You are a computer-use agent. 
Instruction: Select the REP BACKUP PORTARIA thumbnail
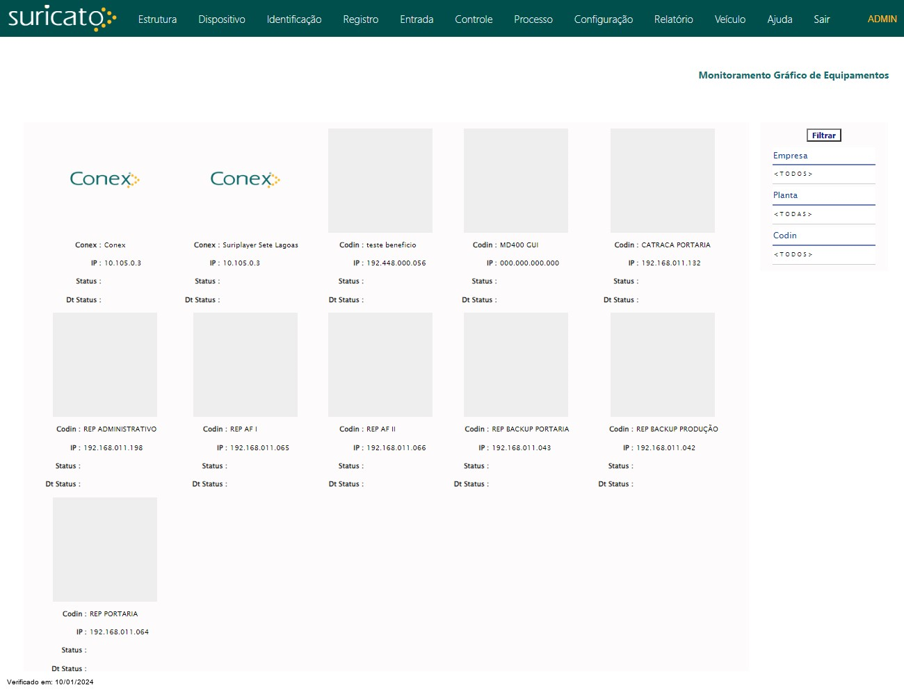pyautogui.click(x=516, y=365)
